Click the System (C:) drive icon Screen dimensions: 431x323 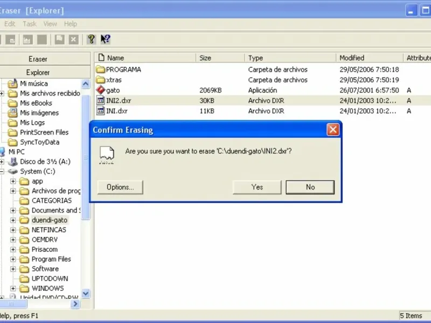[12, 171]
